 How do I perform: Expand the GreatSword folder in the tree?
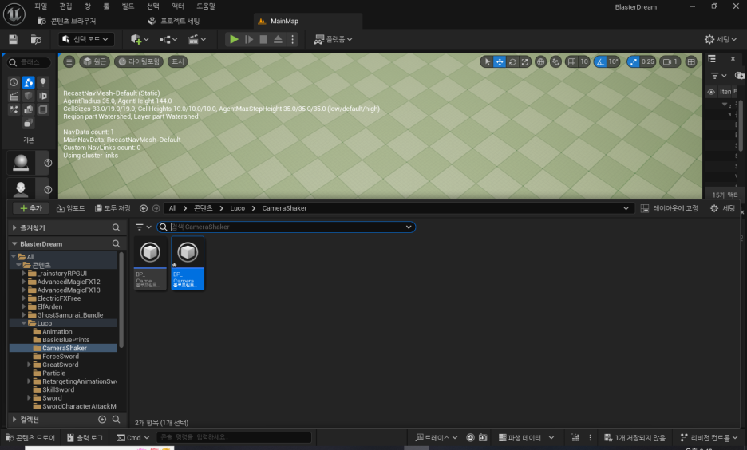pyautogui.click(x=29, y=365)
